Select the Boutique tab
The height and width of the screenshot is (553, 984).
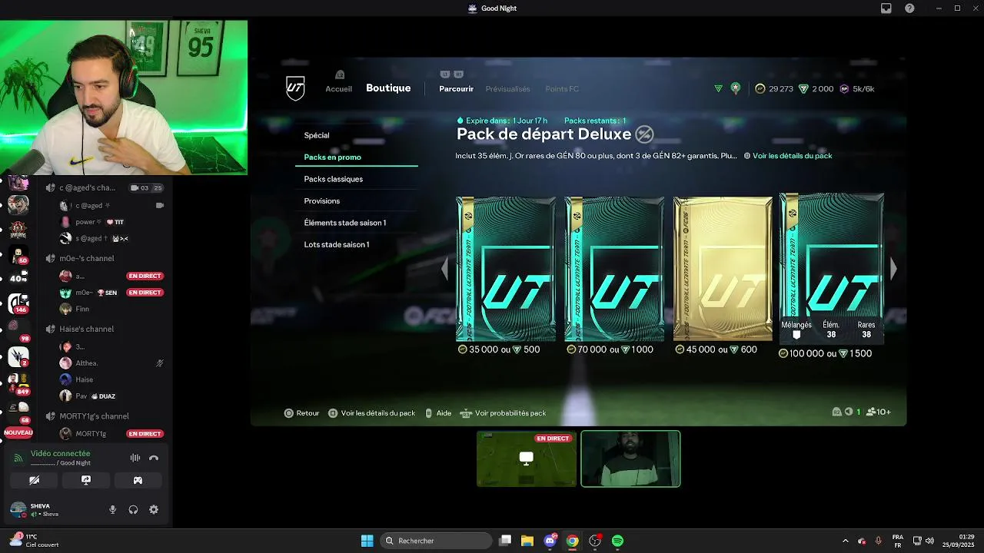tap(388, 88)
